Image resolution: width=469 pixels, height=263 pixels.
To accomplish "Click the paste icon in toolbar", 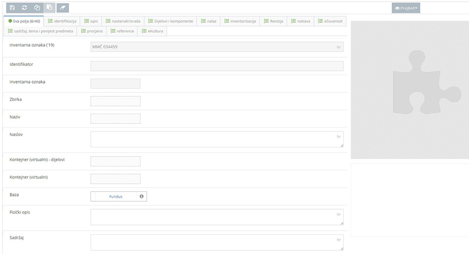I will click(49, 8).
